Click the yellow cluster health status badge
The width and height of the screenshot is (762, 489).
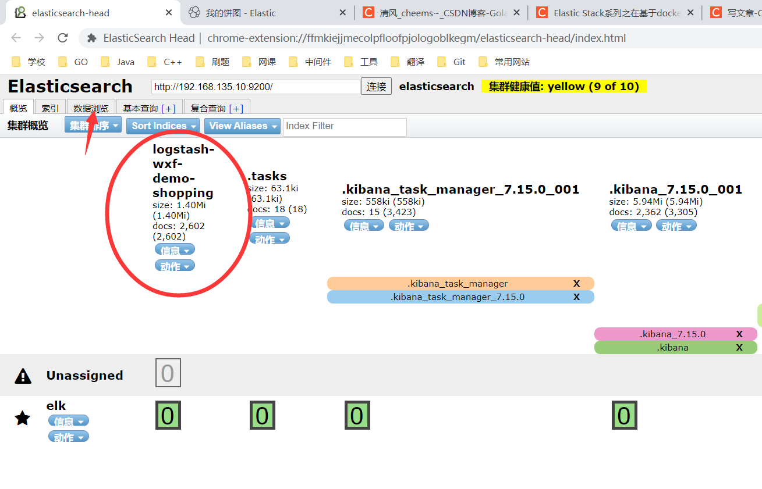click(564, 86)
